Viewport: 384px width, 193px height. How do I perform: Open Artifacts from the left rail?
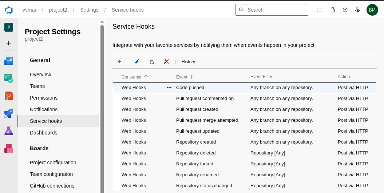(9, 148)
